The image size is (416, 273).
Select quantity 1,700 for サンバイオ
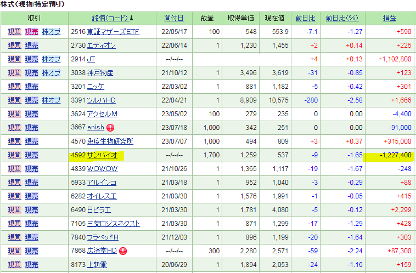pyautogui.click(x=211, y=155)
